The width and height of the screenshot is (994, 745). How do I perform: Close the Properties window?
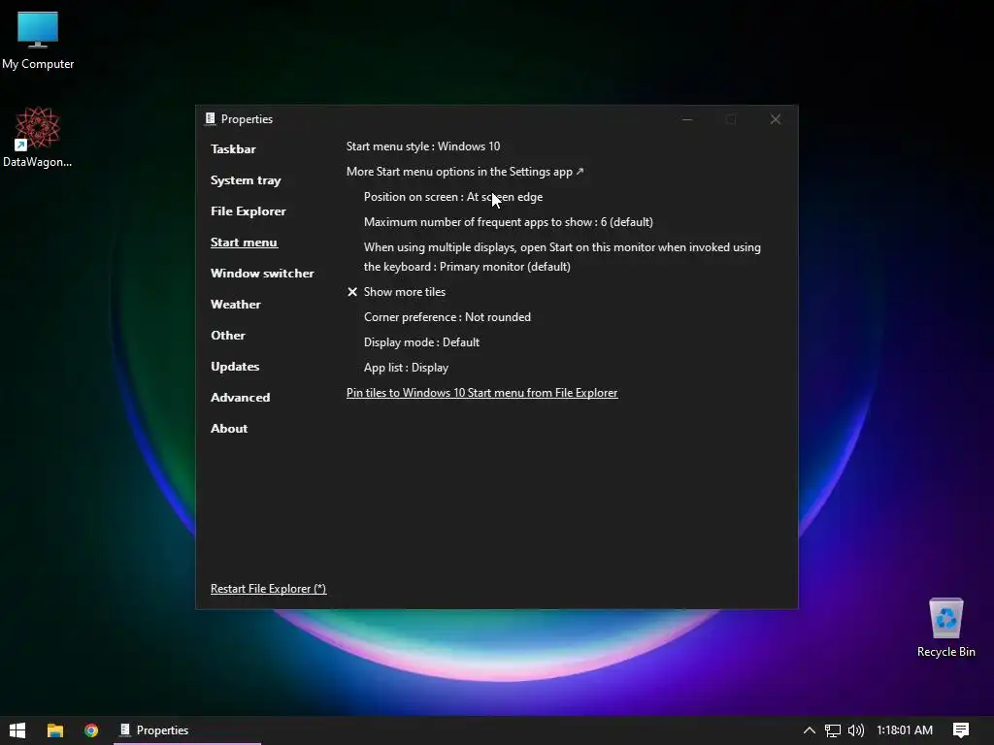pos(776,119)
